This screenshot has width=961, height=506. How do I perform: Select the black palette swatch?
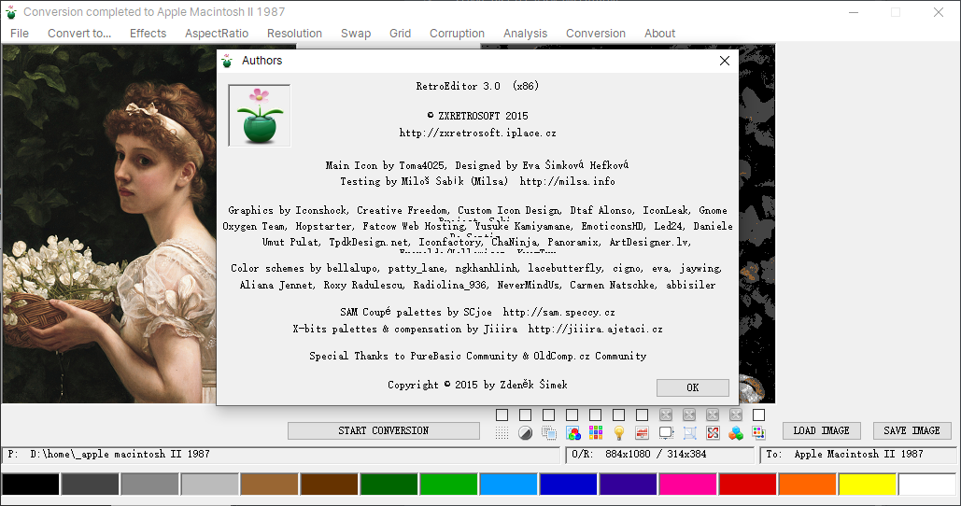click(x=30, y=484)
